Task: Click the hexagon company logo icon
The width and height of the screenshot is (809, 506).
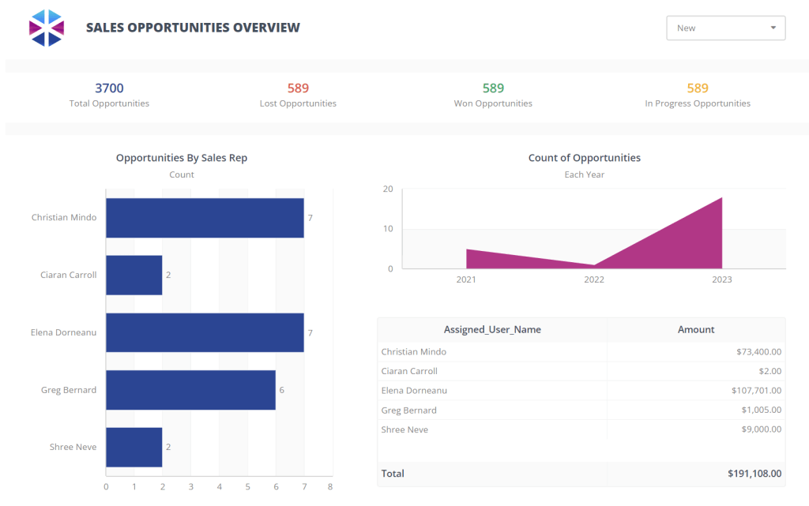Action: 46,28
